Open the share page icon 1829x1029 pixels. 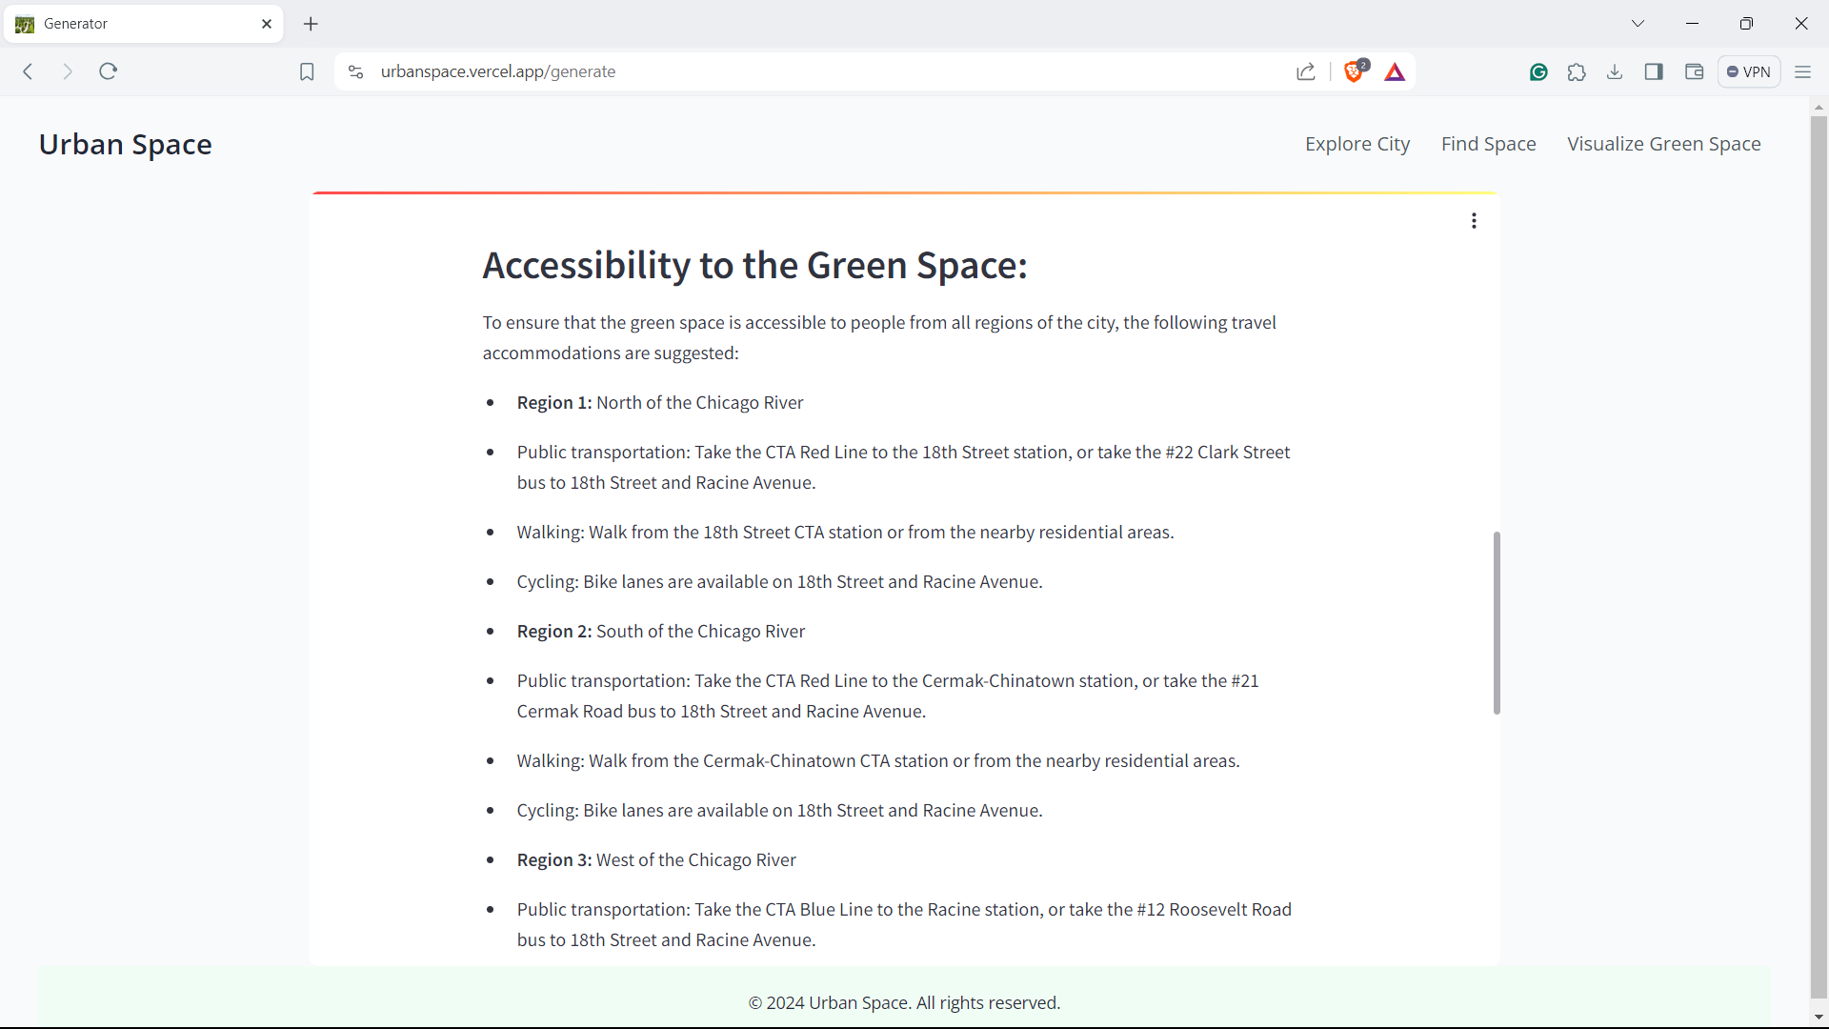pos(1306,72)
